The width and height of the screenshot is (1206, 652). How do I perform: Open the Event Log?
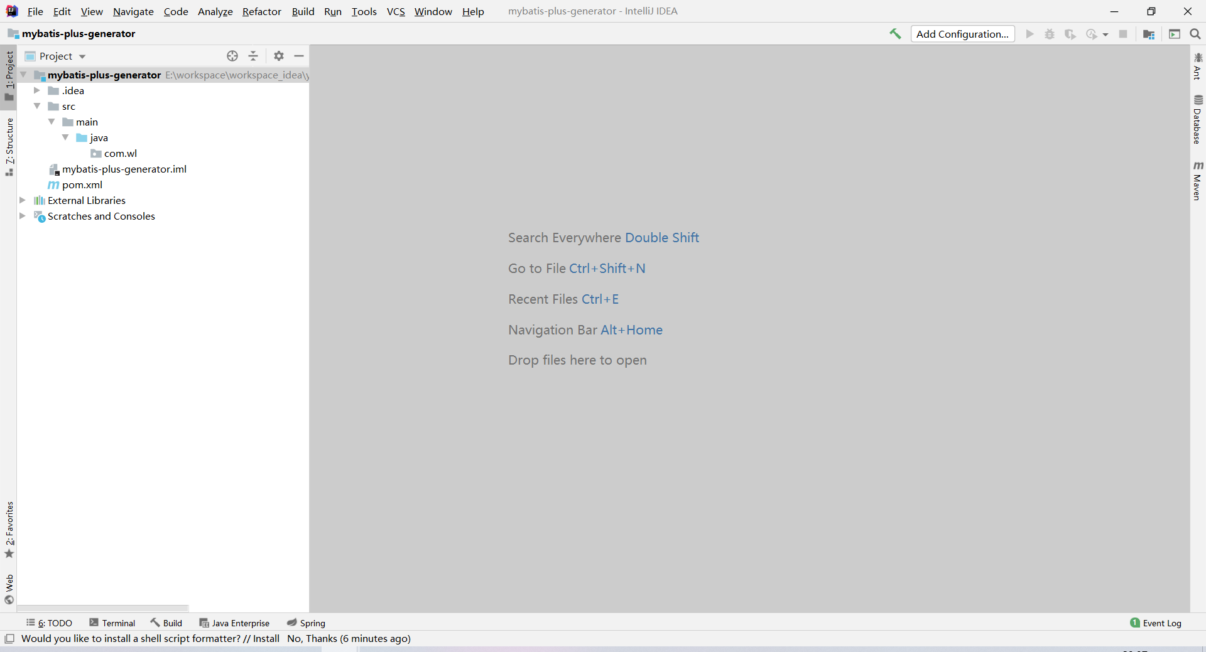click(x=1155, y=623)
